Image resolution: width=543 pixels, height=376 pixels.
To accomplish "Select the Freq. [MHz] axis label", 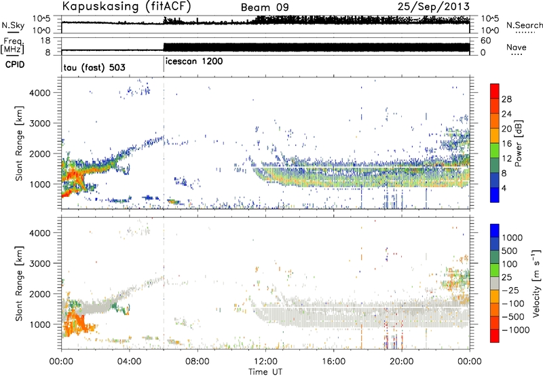I will (12, 45).
